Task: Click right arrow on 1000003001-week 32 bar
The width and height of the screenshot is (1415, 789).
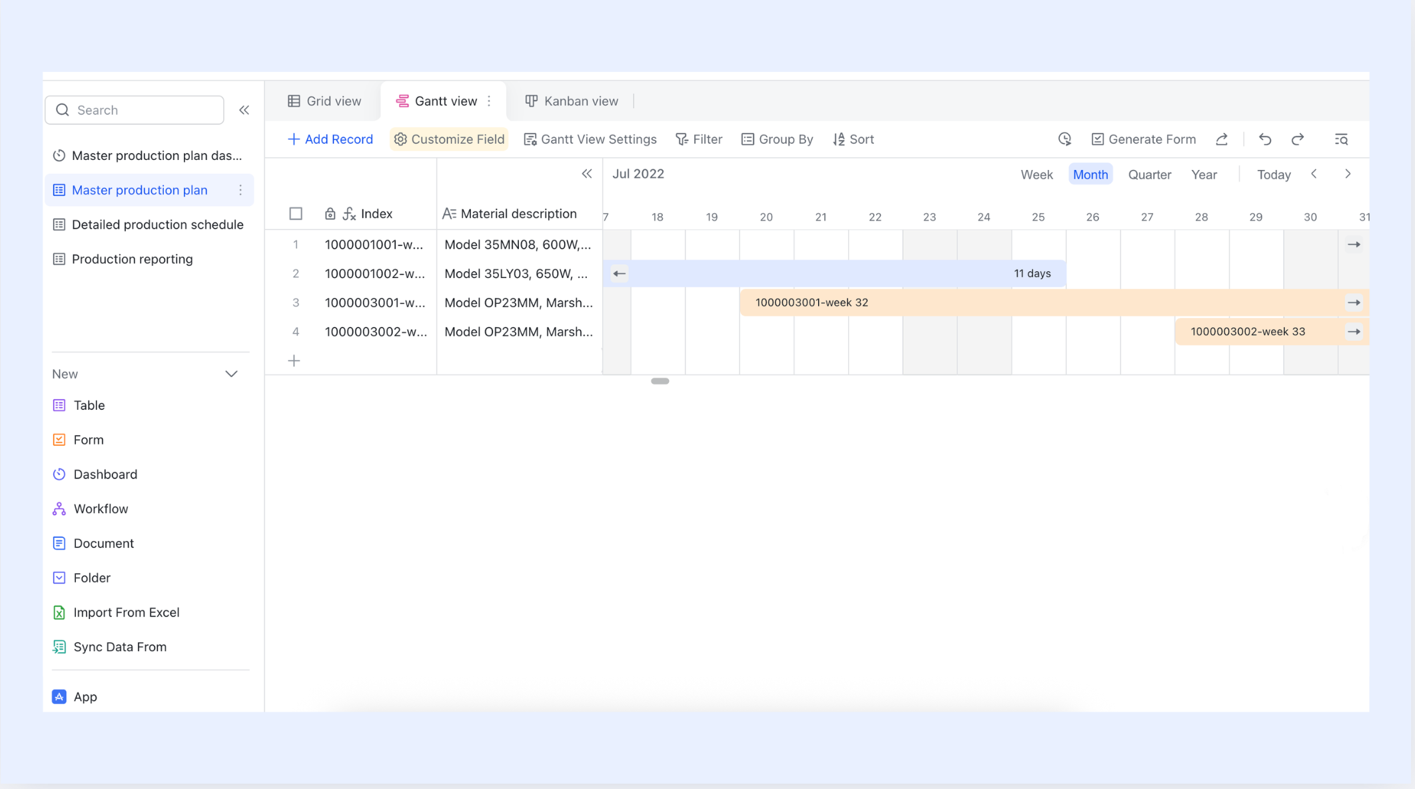Action: coord(1354,303)
